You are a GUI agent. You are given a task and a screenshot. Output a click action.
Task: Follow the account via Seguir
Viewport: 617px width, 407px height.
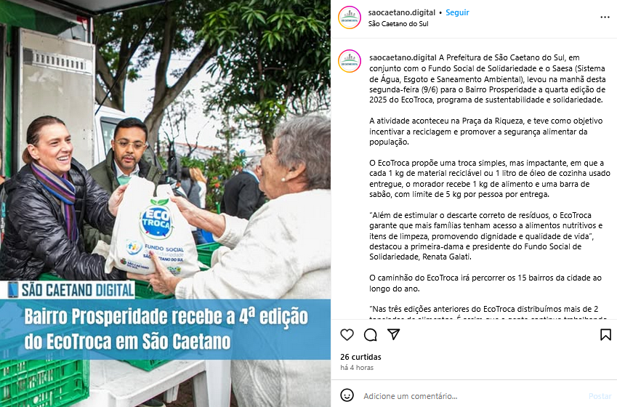[457, 12]
